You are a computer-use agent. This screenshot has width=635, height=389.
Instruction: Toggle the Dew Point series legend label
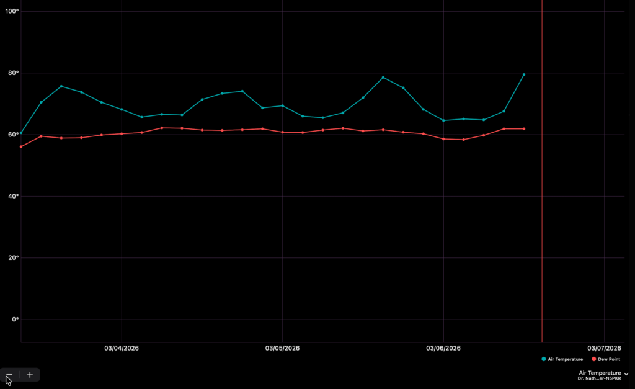[608, 359]
